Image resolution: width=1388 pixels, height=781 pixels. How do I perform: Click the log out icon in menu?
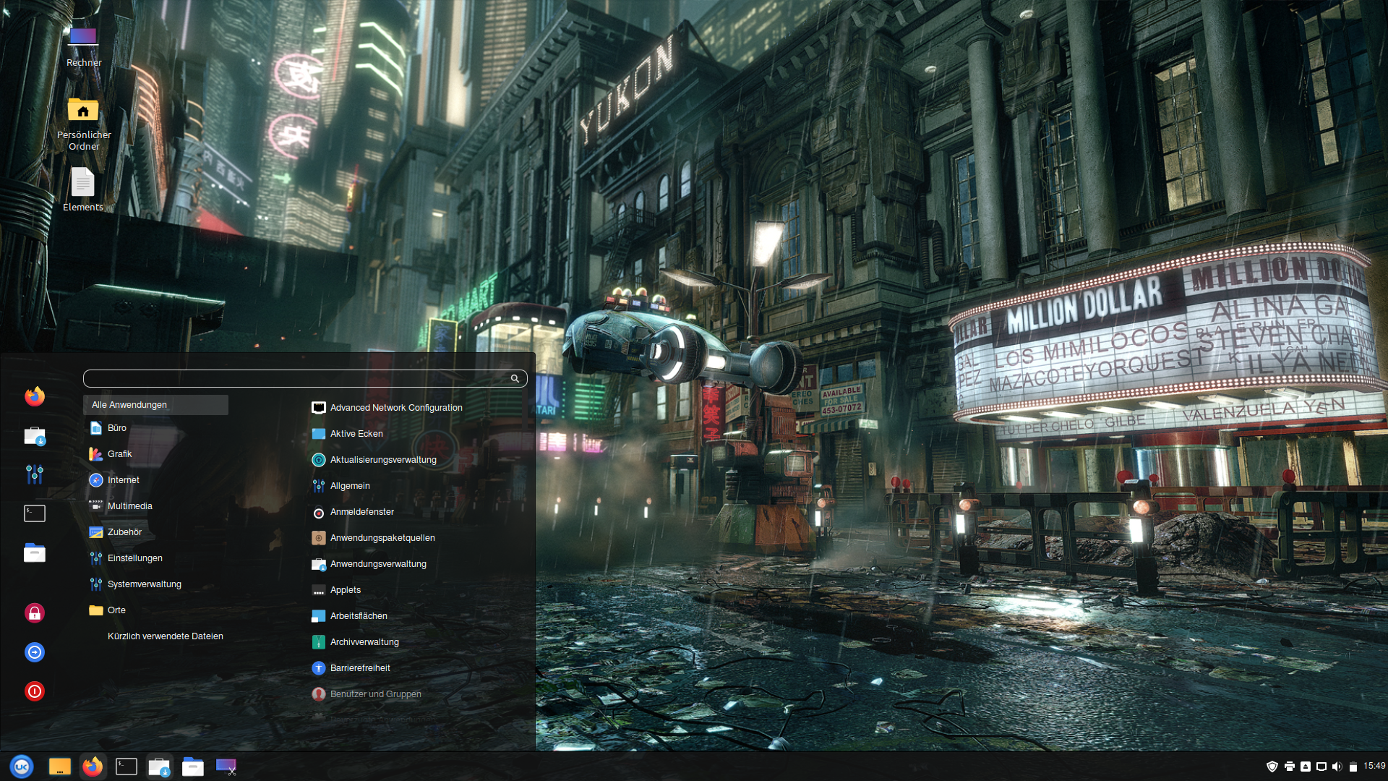(x=35, y=652)
